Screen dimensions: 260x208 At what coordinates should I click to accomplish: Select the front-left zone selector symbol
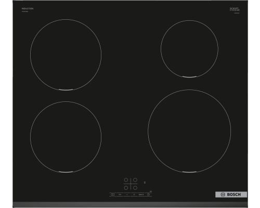126,188
